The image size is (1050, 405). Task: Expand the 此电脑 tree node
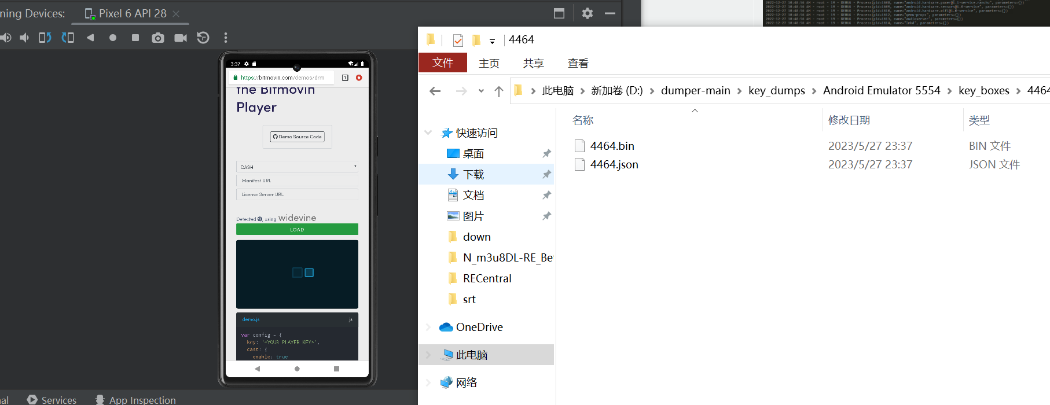tap(428, 355)
